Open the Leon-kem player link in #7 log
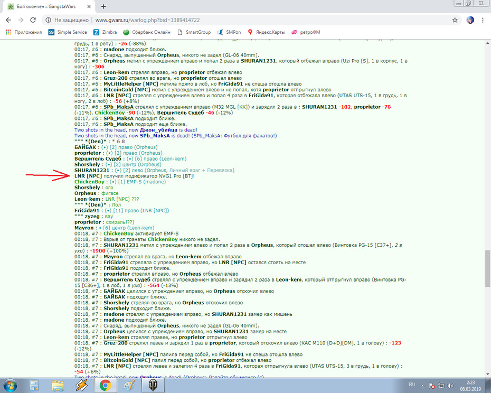This screenshot has width=491, height=393. click(x=116, y=338)
